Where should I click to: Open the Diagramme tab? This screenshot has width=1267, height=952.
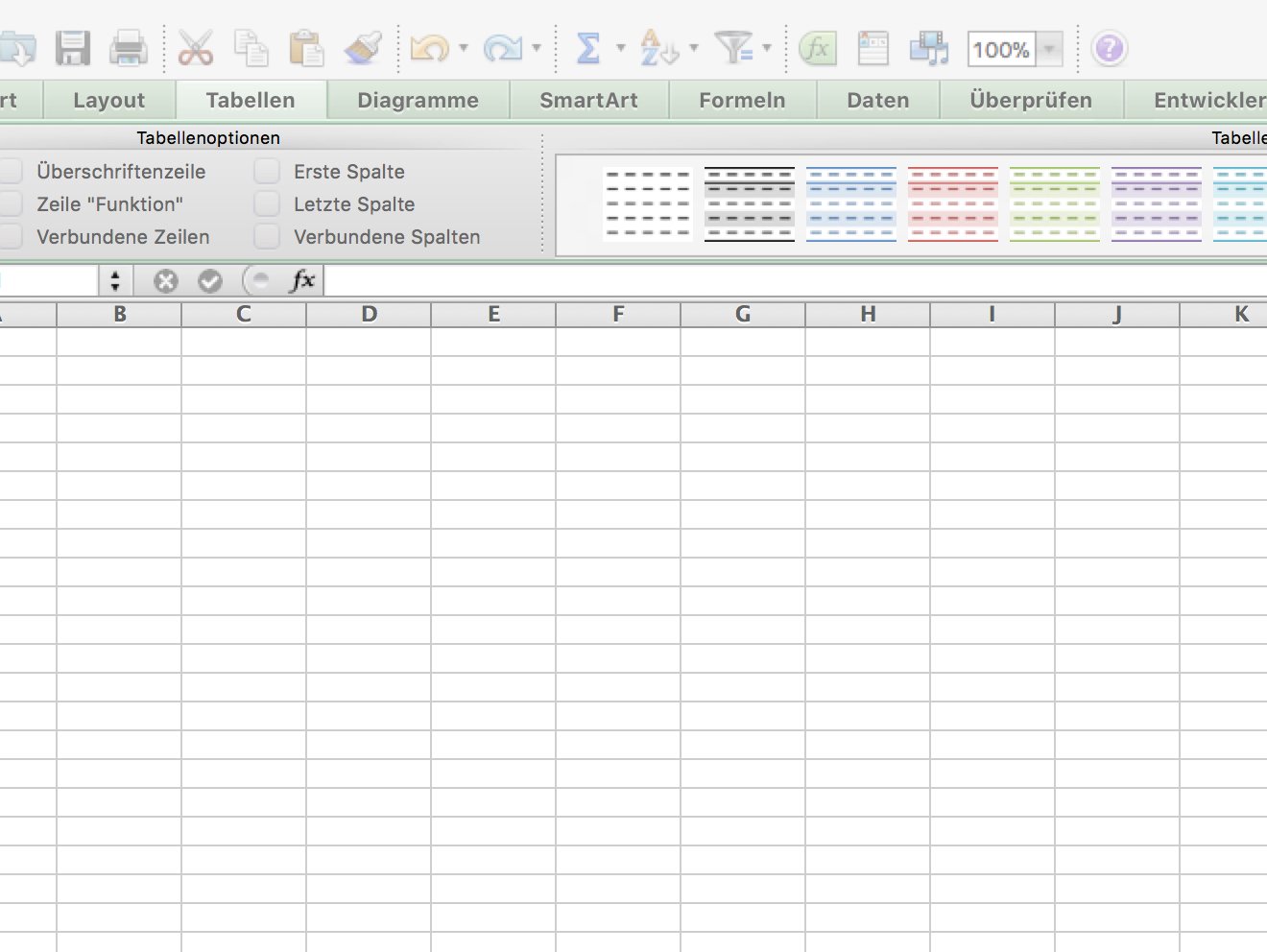(x=418, y=101)
